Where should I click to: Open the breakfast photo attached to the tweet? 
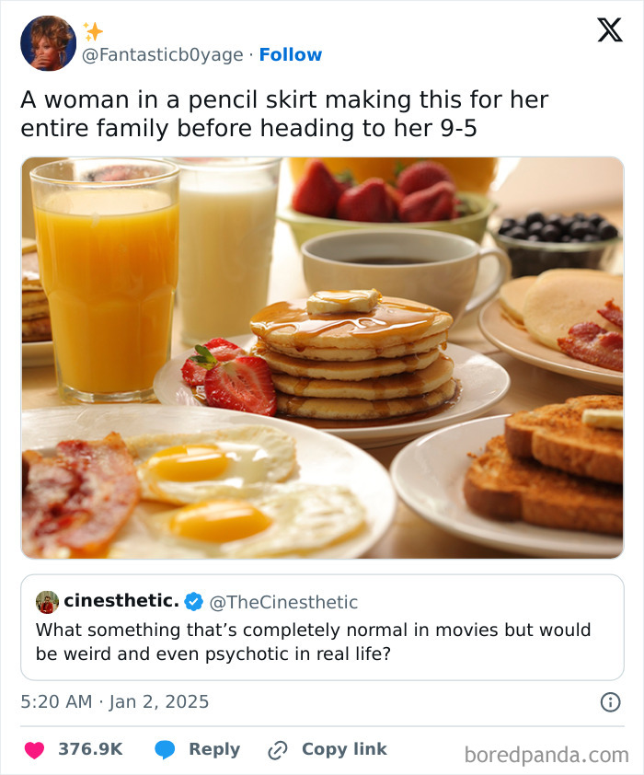tap(322, 357)
